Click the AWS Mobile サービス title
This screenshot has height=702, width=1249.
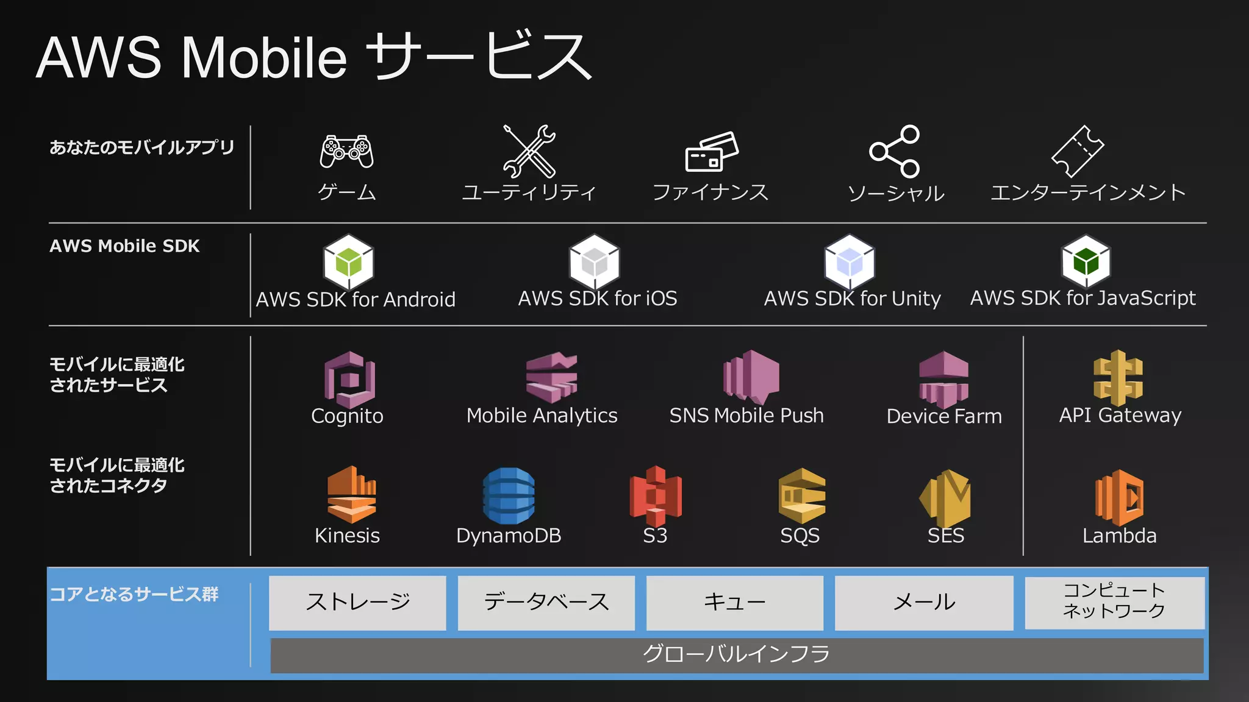coord(314,57)
